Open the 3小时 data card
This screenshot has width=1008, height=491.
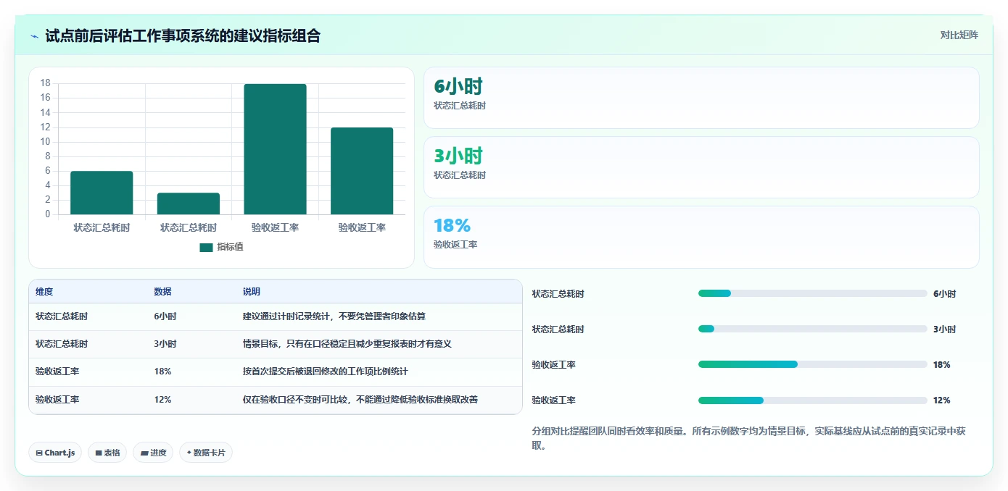click(x=701, y=167)
